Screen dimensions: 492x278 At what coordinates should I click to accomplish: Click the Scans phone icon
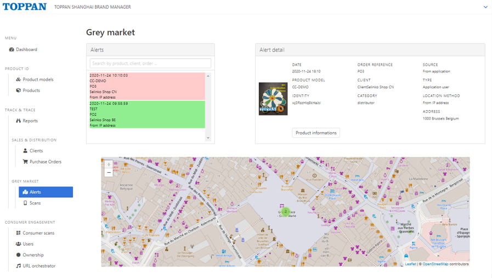click(x=25, y=203)
